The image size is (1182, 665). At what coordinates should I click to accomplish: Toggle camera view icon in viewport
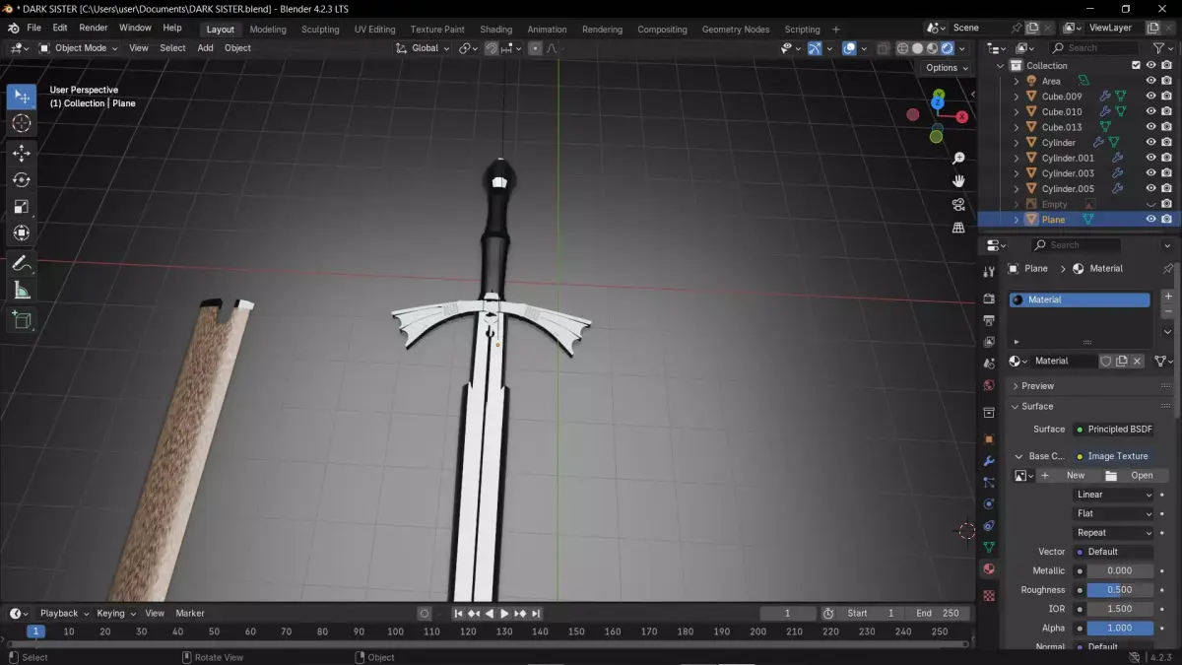pos(958,204)
